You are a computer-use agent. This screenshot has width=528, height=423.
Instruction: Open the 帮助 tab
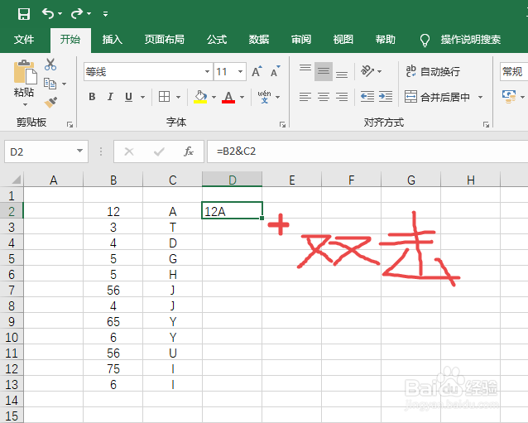point(385,40)
